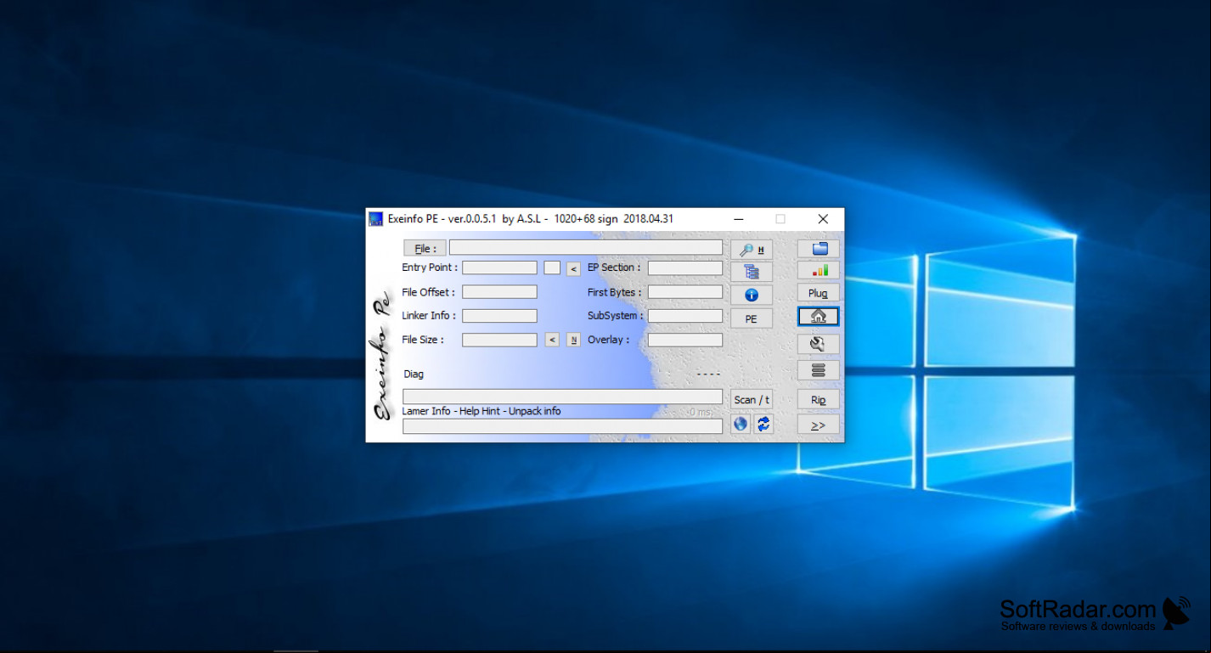Screen dimensions: 1211x653
Task: Click the File Offset value field
Action: point(499,292)
